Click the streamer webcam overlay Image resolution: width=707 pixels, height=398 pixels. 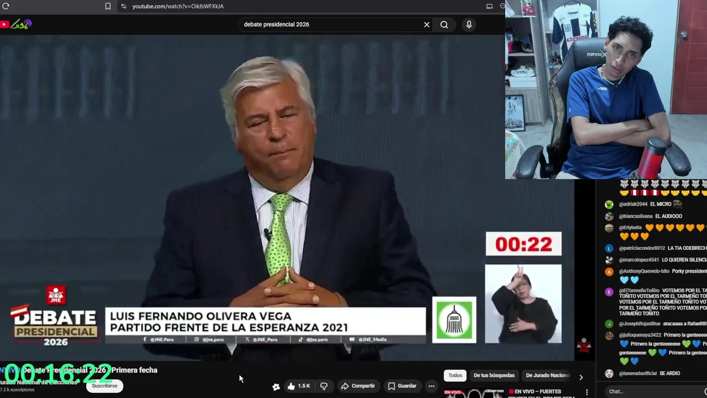click(606, 90)
